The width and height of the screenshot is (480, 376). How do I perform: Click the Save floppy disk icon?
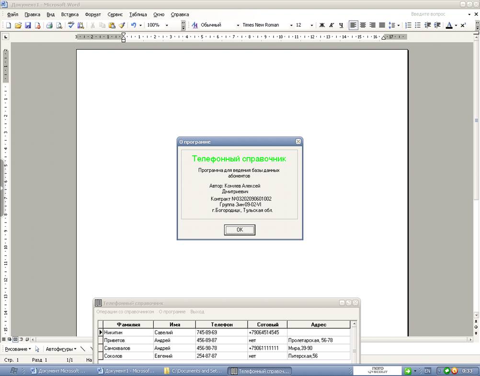pos(28,25)
